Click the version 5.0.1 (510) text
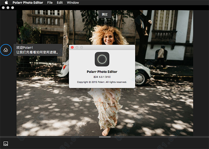Image resolution: width=209 pixels, height=149 pixels. [x=102, y=77]
